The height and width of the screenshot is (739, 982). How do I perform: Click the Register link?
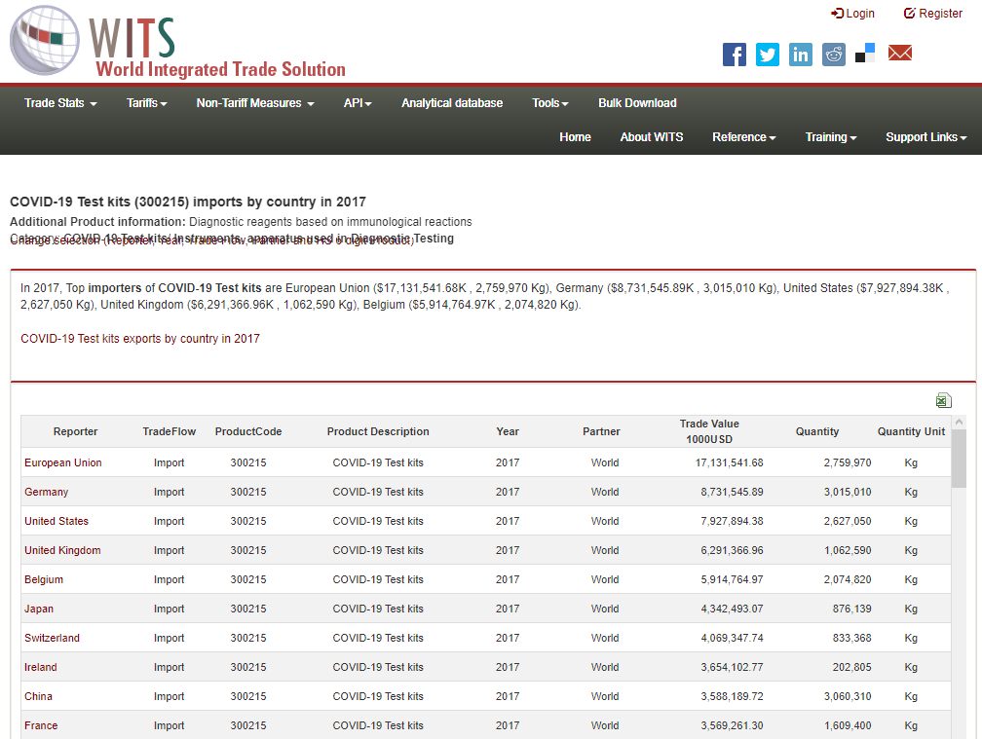coord(933,14)
